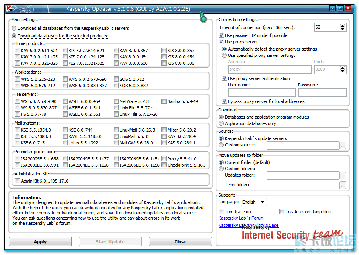Increase the connection timeout with up arrow

(x=343, y=26)
